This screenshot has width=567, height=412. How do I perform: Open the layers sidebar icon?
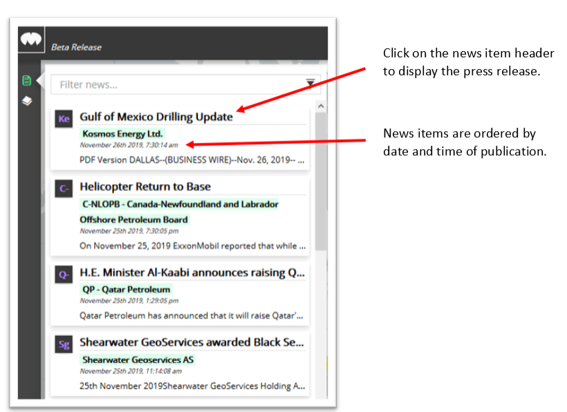coord(27,101)
